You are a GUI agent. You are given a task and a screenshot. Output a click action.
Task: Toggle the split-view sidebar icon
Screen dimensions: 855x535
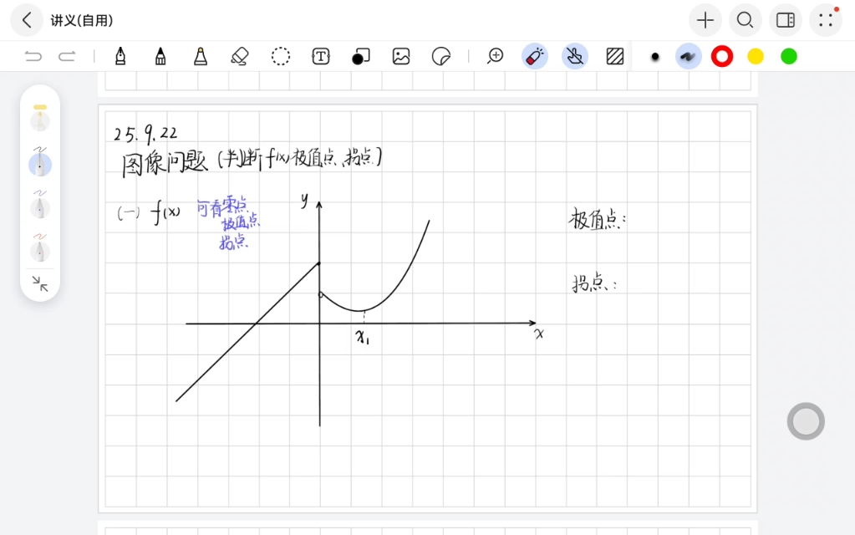785,20
